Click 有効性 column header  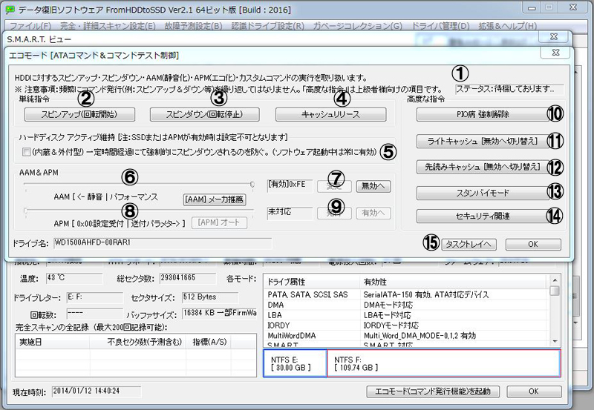[454, 282]
